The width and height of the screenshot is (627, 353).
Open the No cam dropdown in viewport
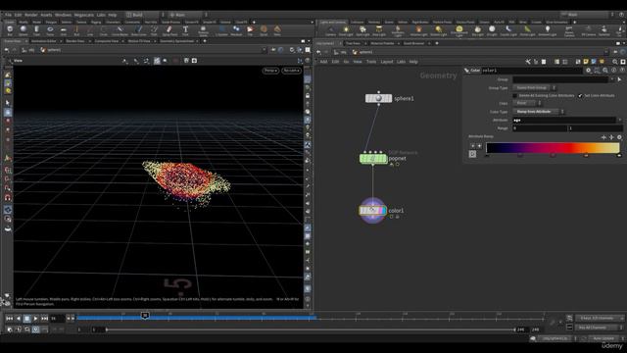coord(291,71)
